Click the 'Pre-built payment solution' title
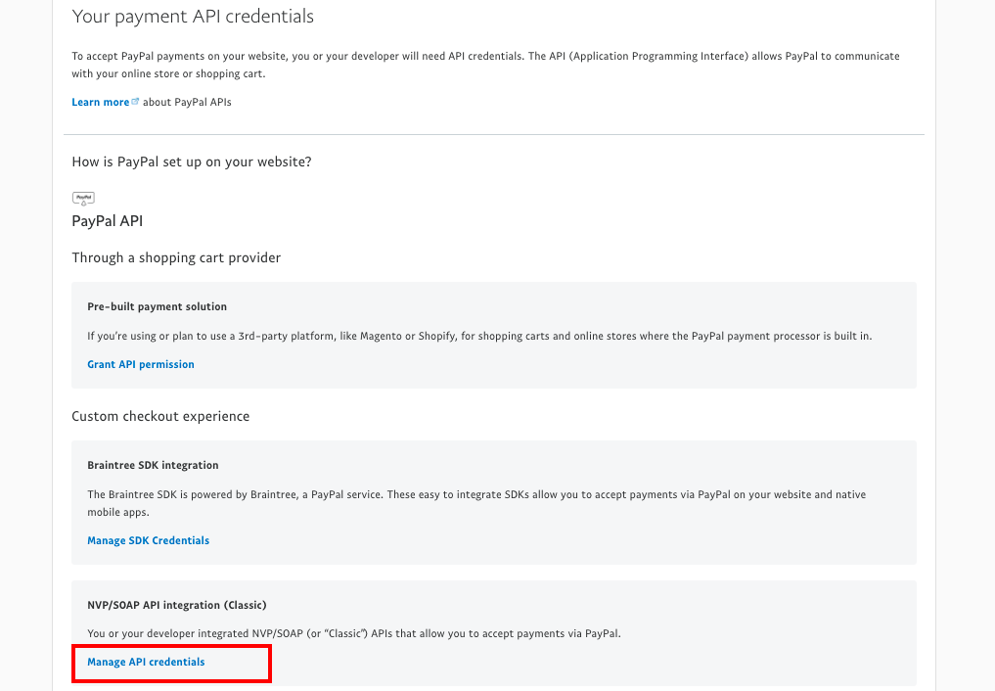Image resolution: width=995 pixels, height=691 pixels. pos(158,306)
